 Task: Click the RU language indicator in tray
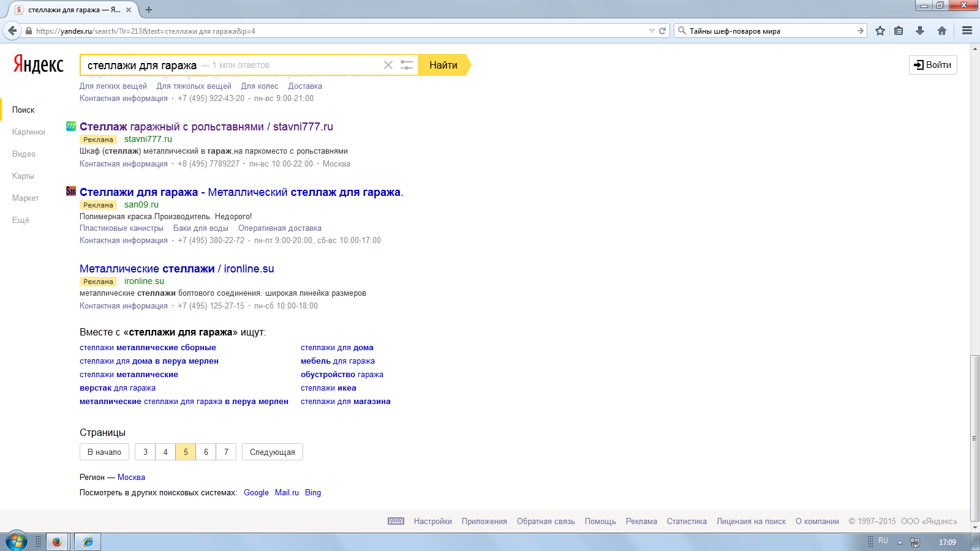point(883,541)
